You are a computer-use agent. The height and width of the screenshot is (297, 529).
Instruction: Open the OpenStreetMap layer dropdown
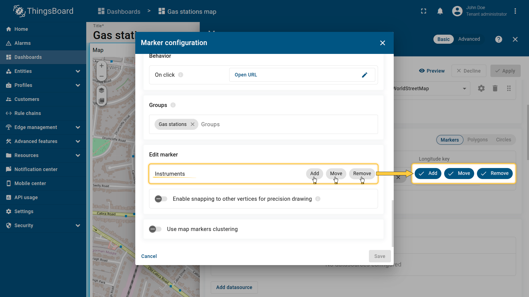point(464,89)
